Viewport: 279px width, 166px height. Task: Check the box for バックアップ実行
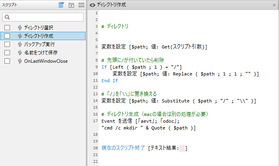pos(7,44)
